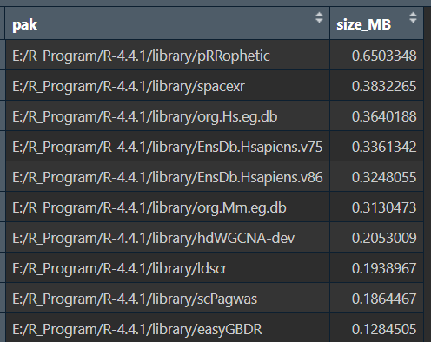This screenshot has height=342, width=431.
Task: Click the value 0.3832265
Action: pyautogui.click(x=384, y=86)
